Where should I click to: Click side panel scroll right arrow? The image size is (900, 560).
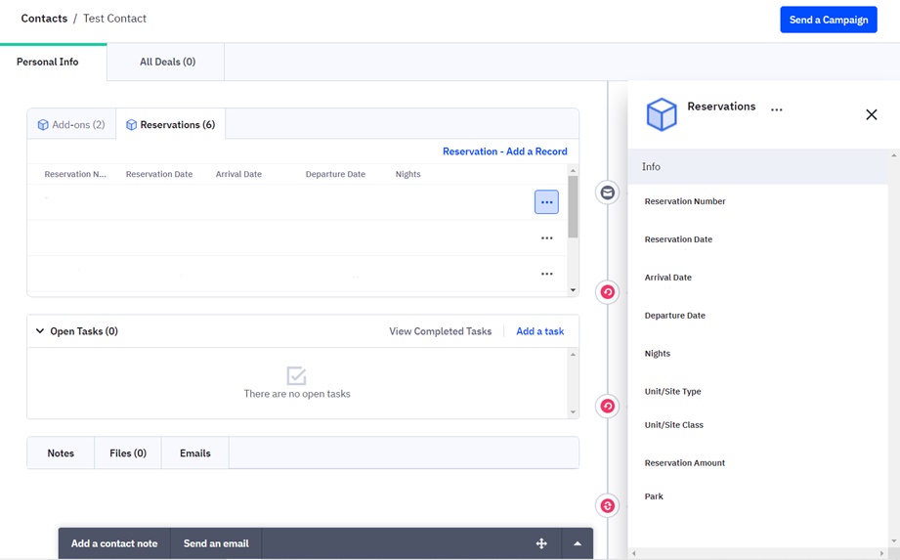point(882,554)
